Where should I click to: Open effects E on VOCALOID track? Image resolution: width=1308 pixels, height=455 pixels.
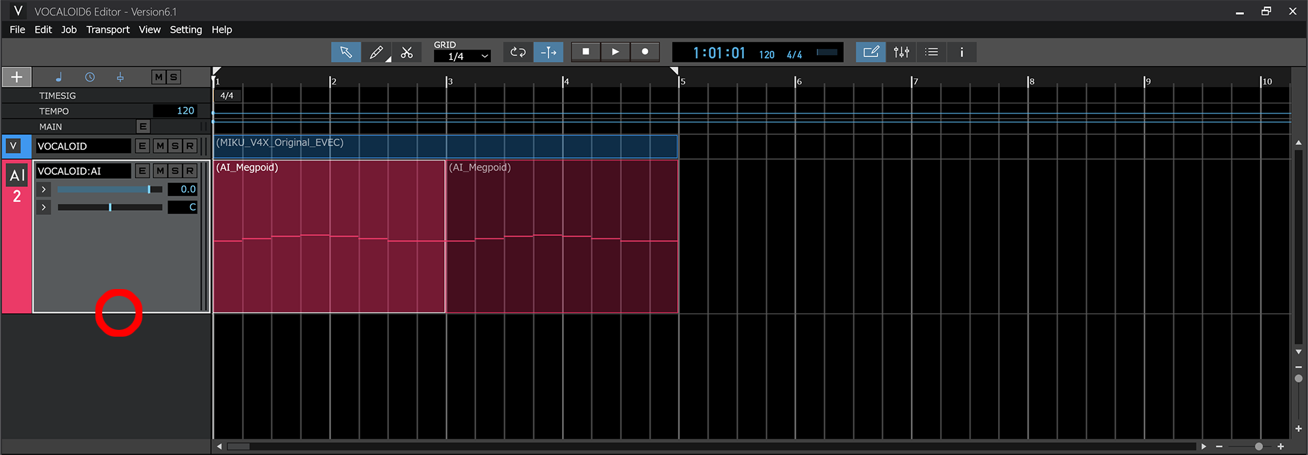pos(142,146)
